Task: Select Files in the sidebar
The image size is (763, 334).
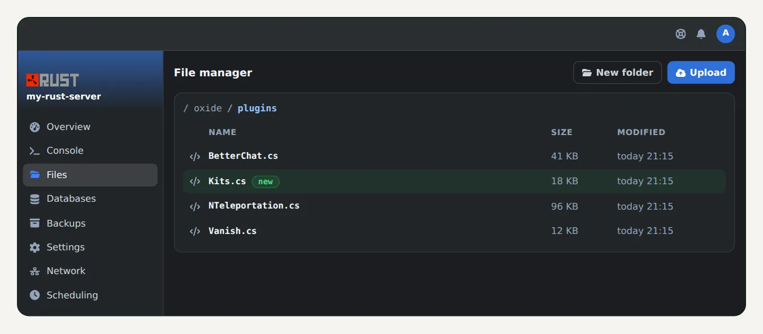Action: pos(90,175)
